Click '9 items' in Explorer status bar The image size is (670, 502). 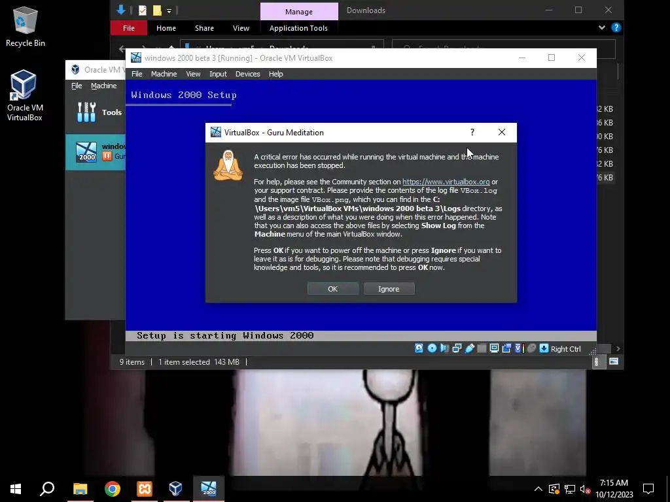point(132,362)
